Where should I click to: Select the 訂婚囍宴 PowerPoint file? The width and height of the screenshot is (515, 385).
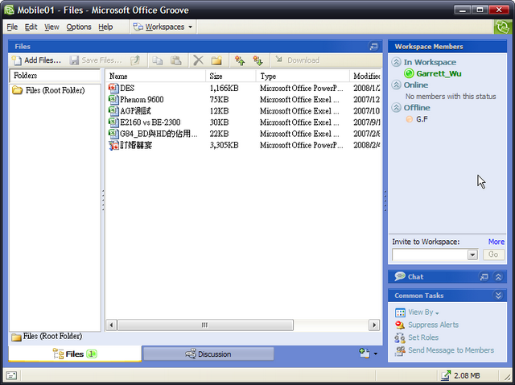pos(136,145)
